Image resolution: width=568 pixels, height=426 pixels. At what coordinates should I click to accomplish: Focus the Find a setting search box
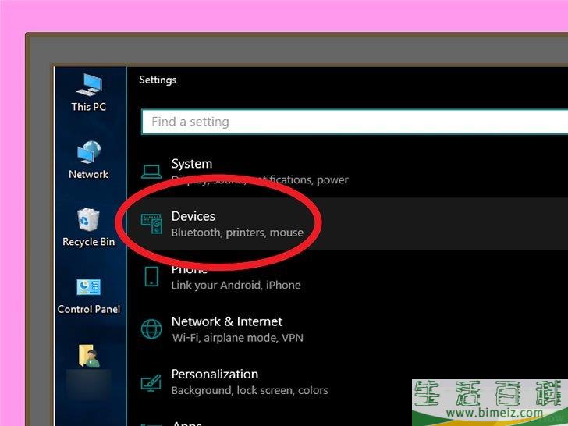354,122
